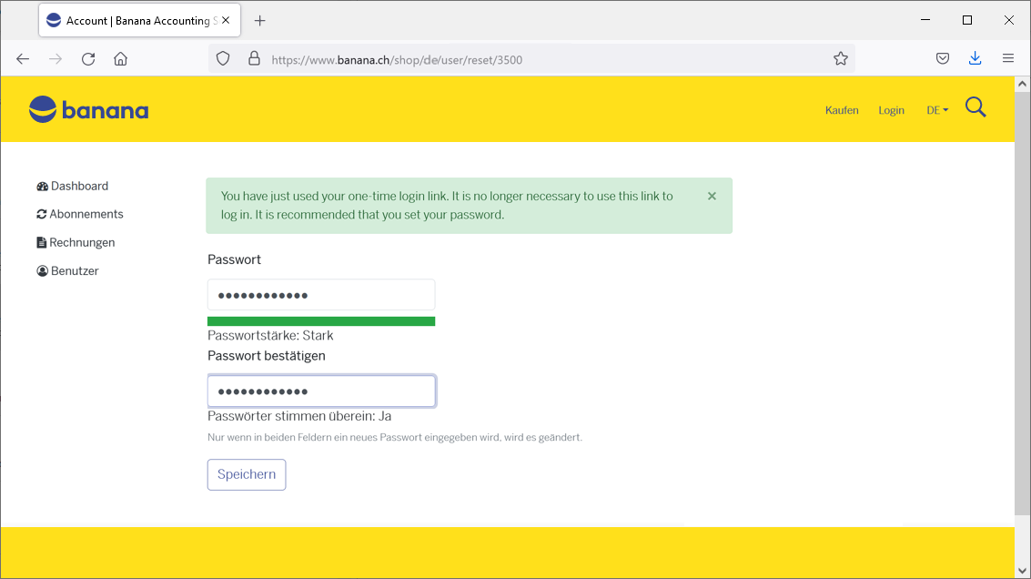Open the site search magnifier icon
The width and height of the screenshot is (1031, 579).
pyautogui.click(x=975, y=108)
